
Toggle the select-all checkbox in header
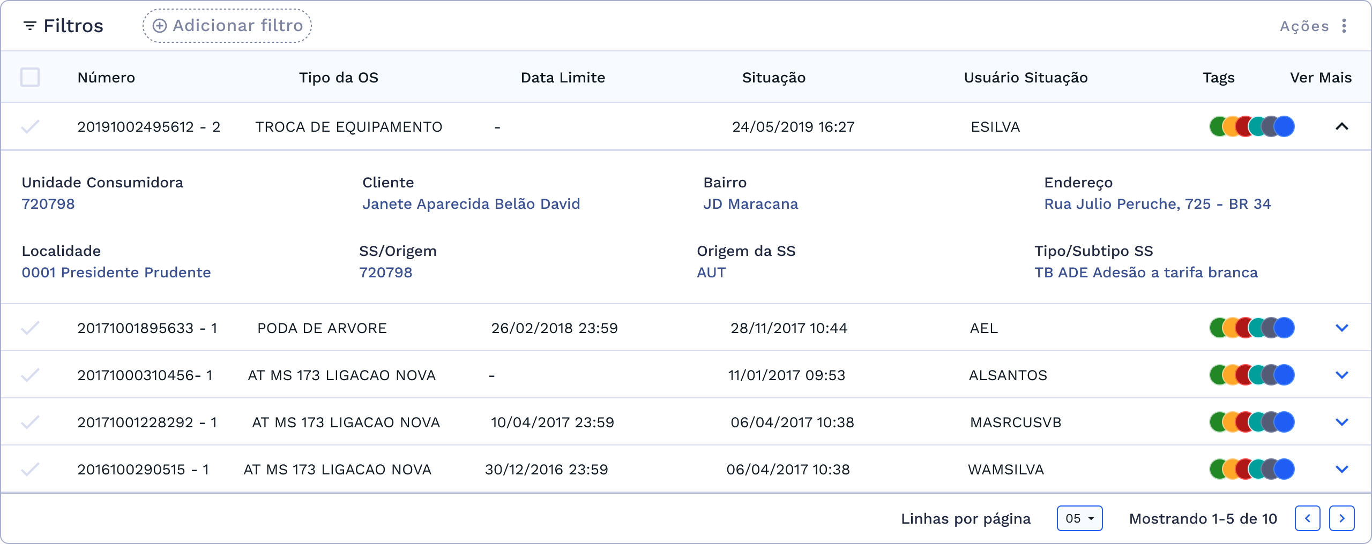29,77
